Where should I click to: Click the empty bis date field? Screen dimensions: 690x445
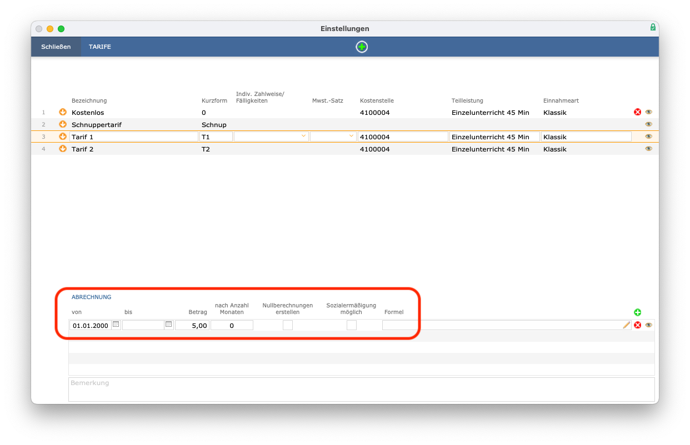tap(143, 325)
